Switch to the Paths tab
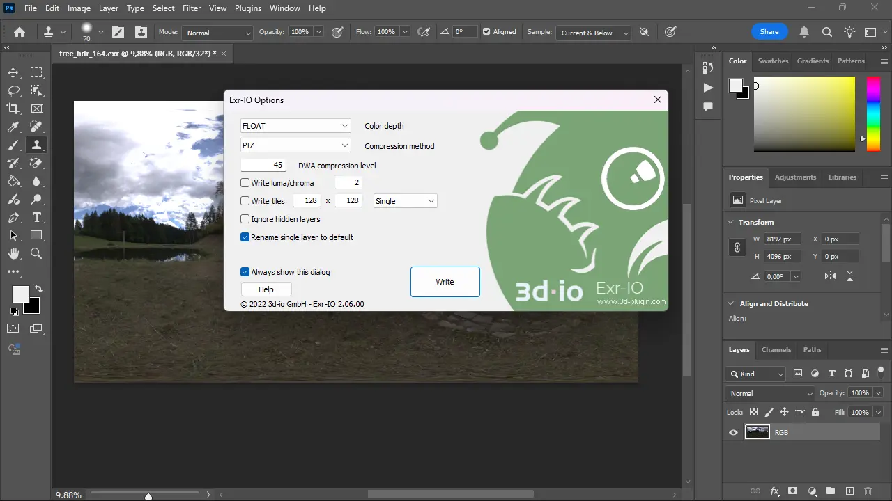892x501 pixels. coord(812,349)
